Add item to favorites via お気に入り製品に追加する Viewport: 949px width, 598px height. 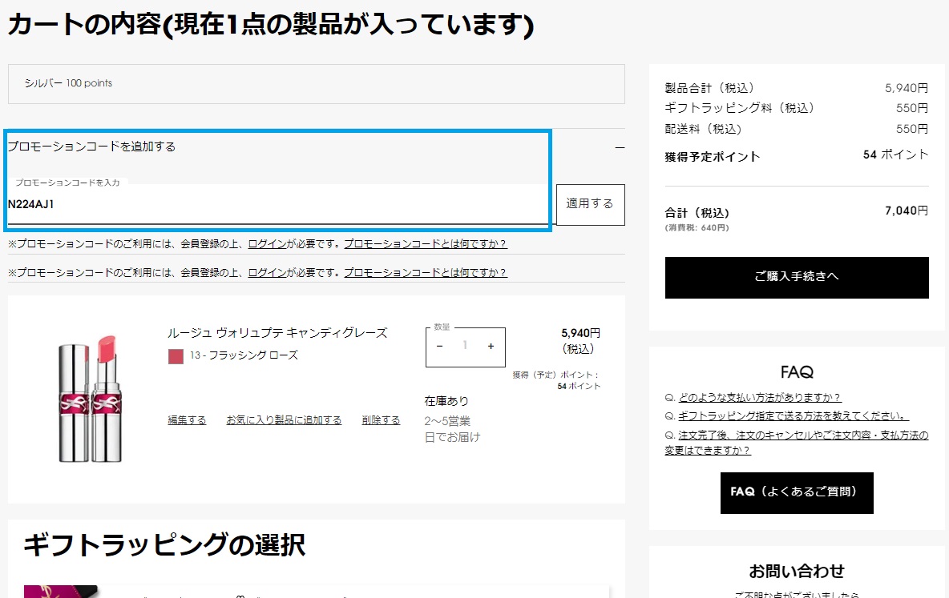284,420
